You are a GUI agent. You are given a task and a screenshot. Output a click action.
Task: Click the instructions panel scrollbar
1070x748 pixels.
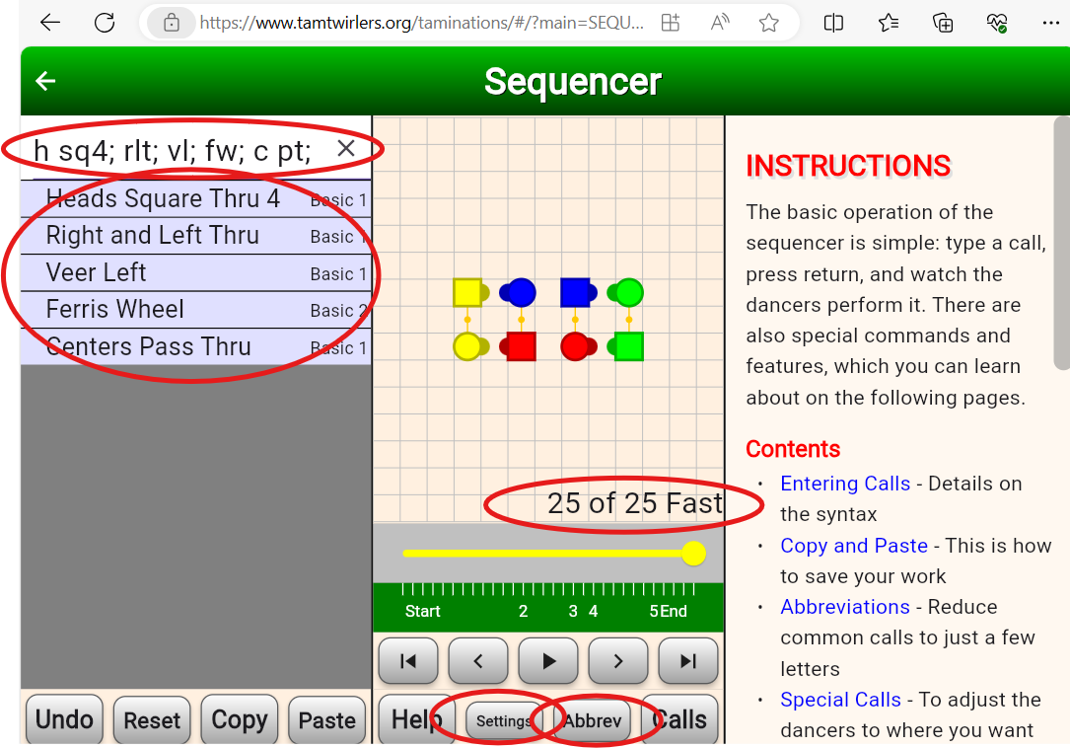tap(1061, 243)
